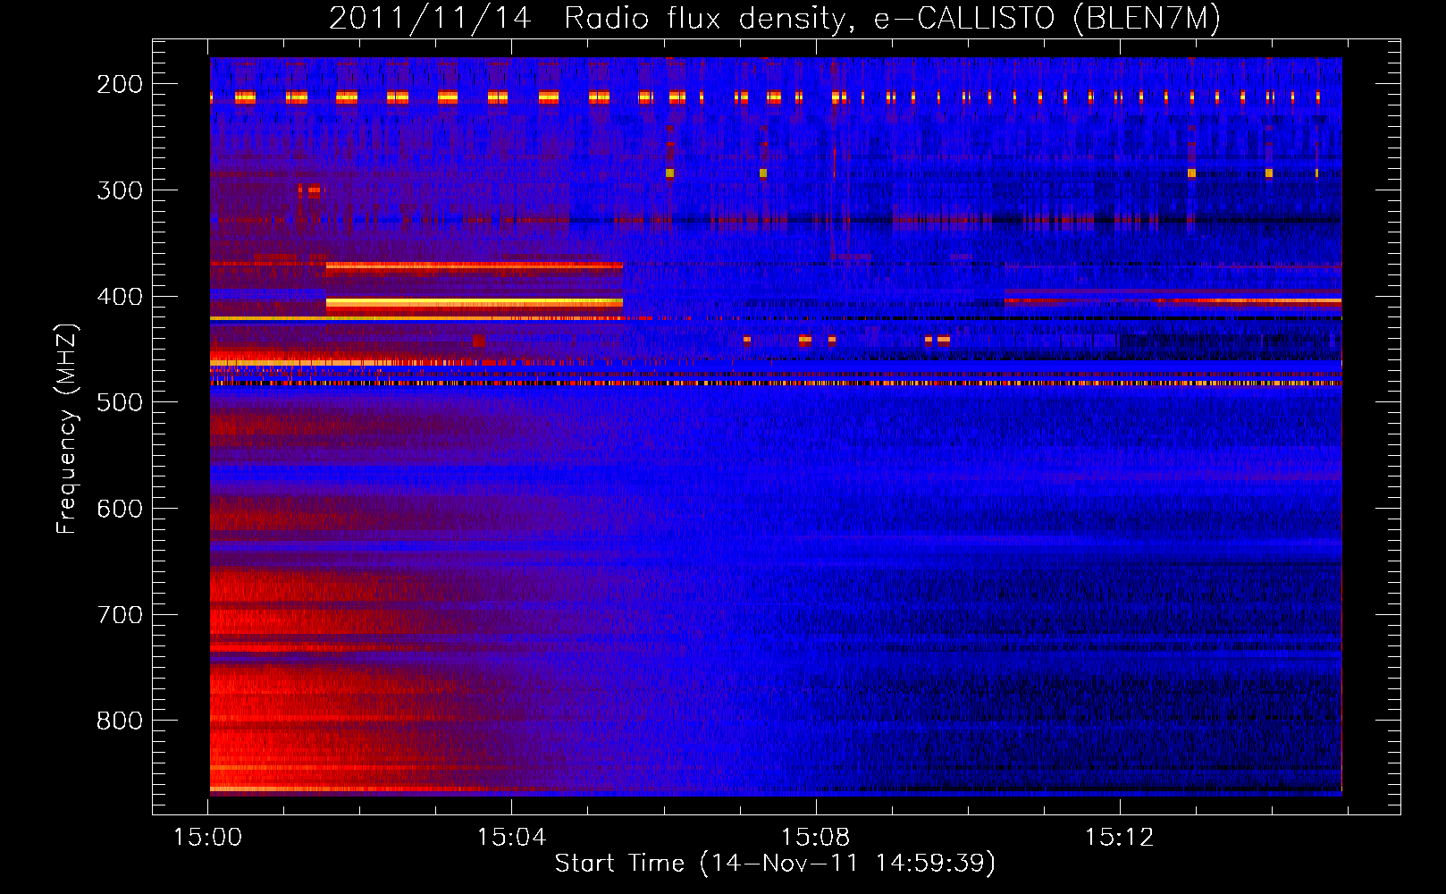Click the 'Frequency (MHZ)' axis label
Image resolution: width=1446 pixels, height=894 pixels.
67,428
